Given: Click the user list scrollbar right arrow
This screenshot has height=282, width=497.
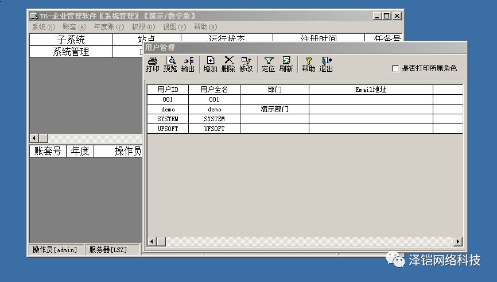Looking at the screenshot, I should (458, 242).
